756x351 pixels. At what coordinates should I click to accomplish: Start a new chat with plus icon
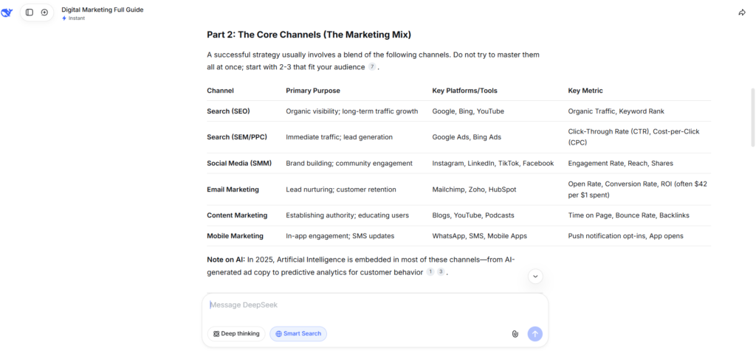pos(44,13)
